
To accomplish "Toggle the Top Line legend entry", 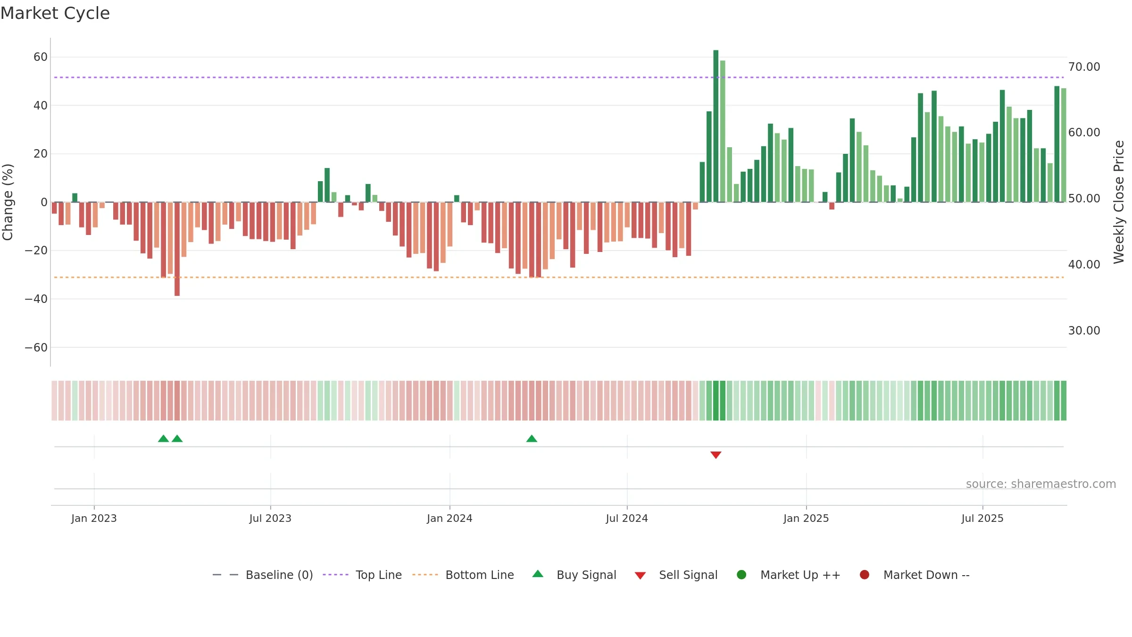I will point(362,575).
